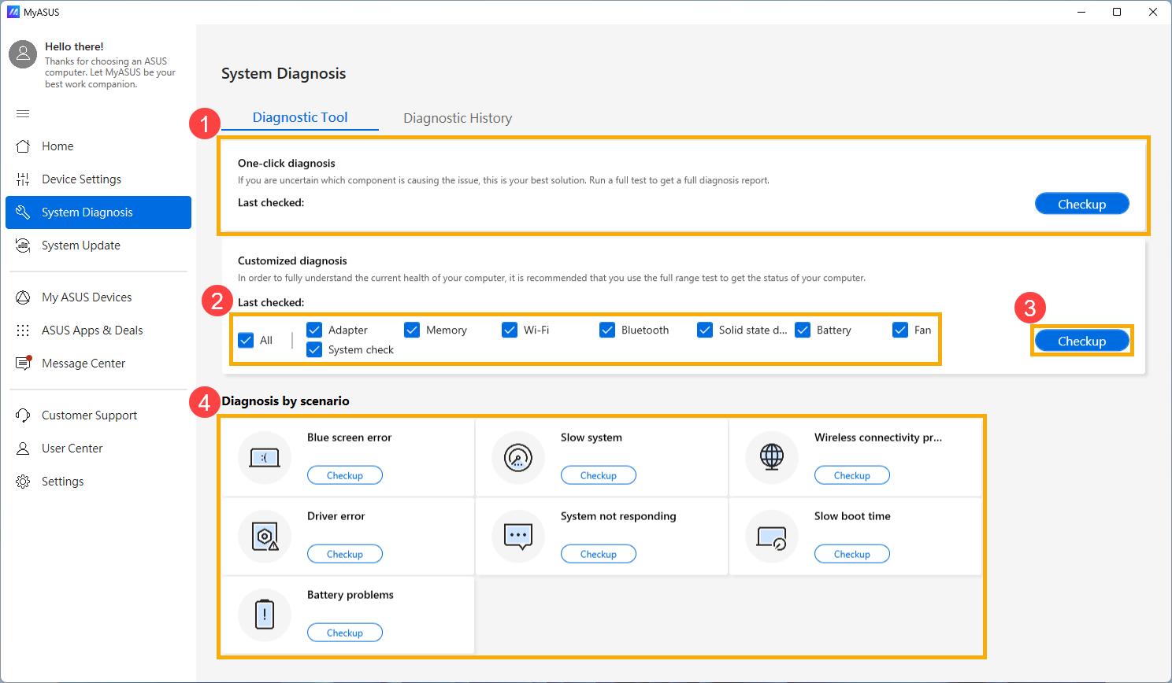Uncheck the All checkbox

pos(246,340)
